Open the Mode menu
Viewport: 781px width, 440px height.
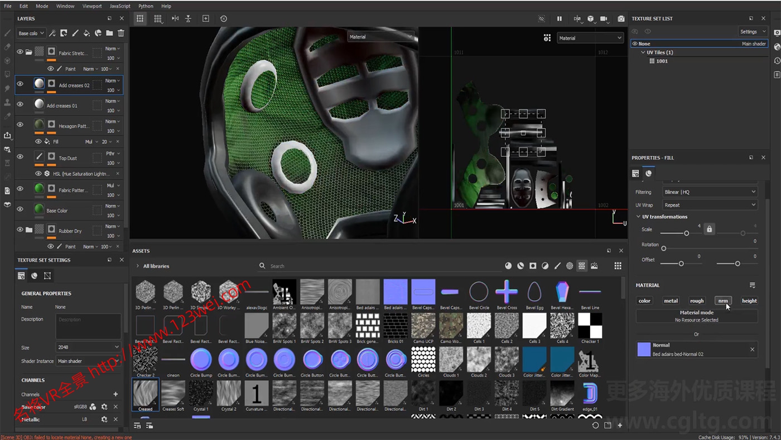41,6
